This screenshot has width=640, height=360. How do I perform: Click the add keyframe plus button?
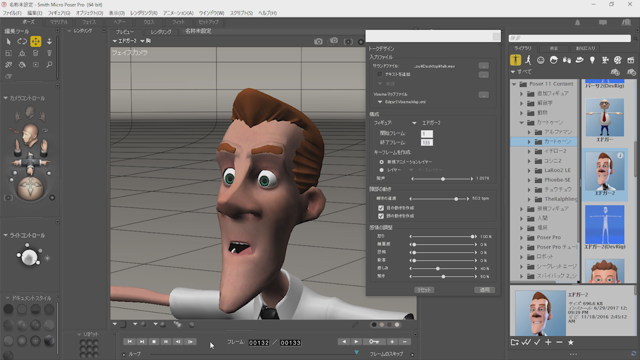[392, 342]
